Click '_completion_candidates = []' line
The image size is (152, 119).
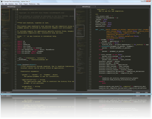pyautogui.click(x=107, y=18)
